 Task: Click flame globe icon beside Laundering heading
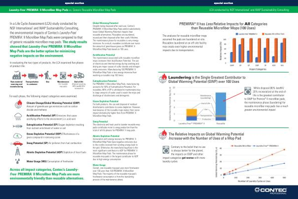click(163, 78)
